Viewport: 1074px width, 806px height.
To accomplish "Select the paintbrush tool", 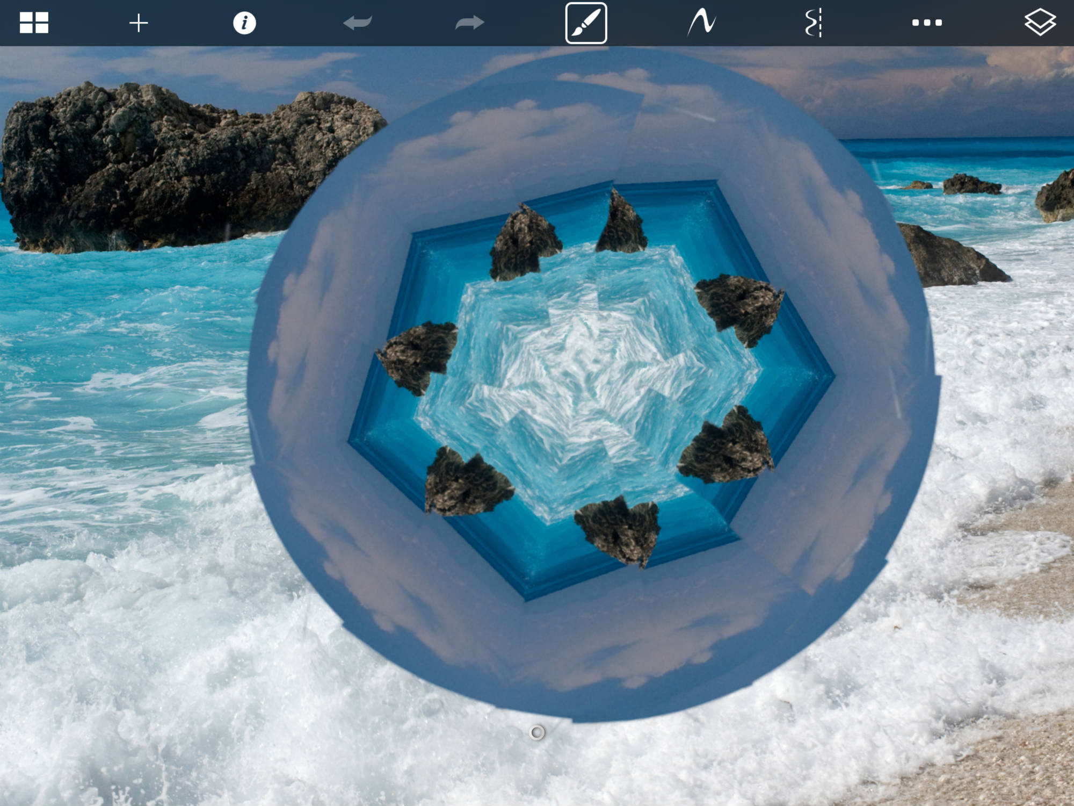I will [586, 23].
